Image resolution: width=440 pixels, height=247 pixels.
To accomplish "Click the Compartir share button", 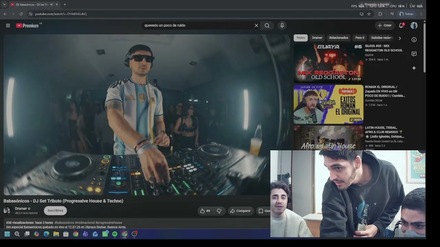I will [240, 211].
